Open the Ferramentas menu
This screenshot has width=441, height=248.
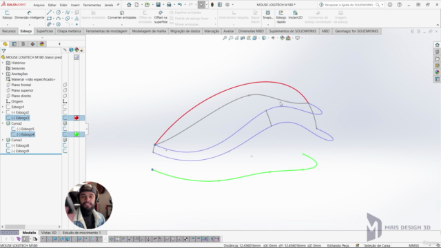pyautogui.click(x=92, y=5)
